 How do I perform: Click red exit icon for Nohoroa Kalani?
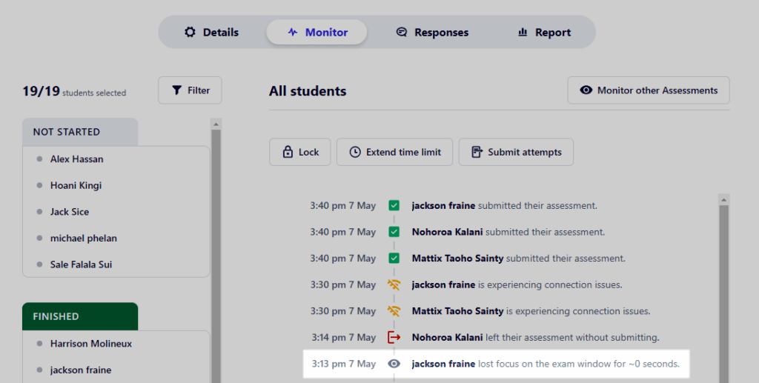click(x=394, y=338)
